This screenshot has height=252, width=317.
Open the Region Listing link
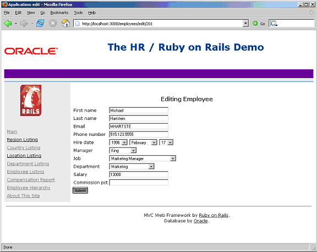click(x=22, y=140)
